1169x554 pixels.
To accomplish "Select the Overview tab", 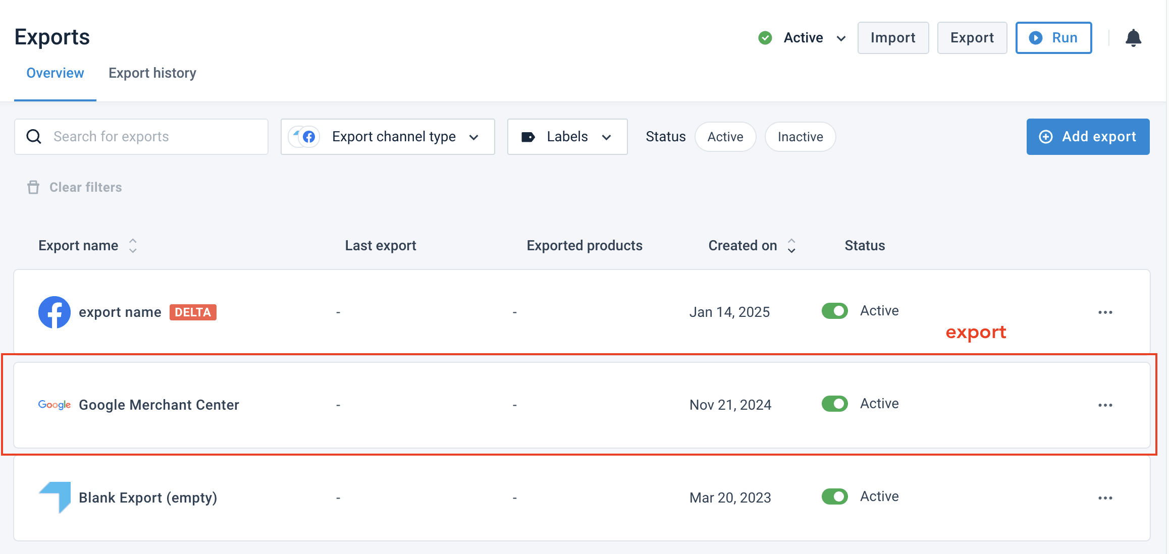I will point(55,73).
